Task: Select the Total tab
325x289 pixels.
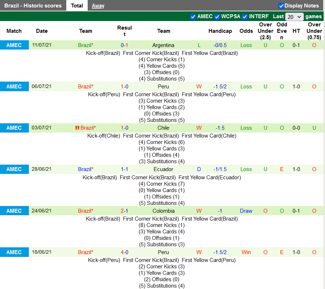Action: (77, 6)
